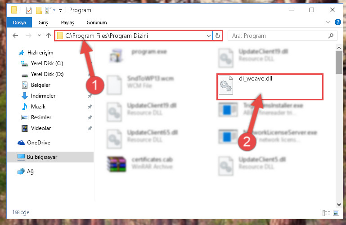346x225 pixels.
Task: Click the Properties checkmark quick access icon
Action: [29, 10]
